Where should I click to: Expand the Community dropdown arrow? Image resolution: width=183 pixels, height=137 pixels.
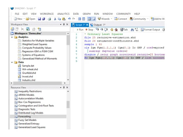pyautogui.click(x=148, y=19)
